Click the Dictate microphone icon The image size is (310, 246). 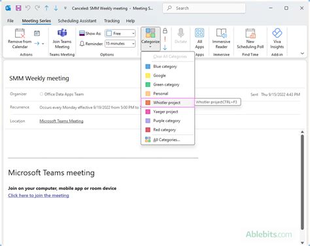point(181,36)
